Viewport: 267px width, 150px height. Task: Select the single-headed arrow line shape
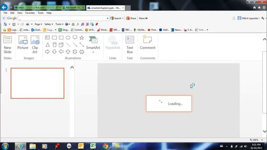[75, 45]
